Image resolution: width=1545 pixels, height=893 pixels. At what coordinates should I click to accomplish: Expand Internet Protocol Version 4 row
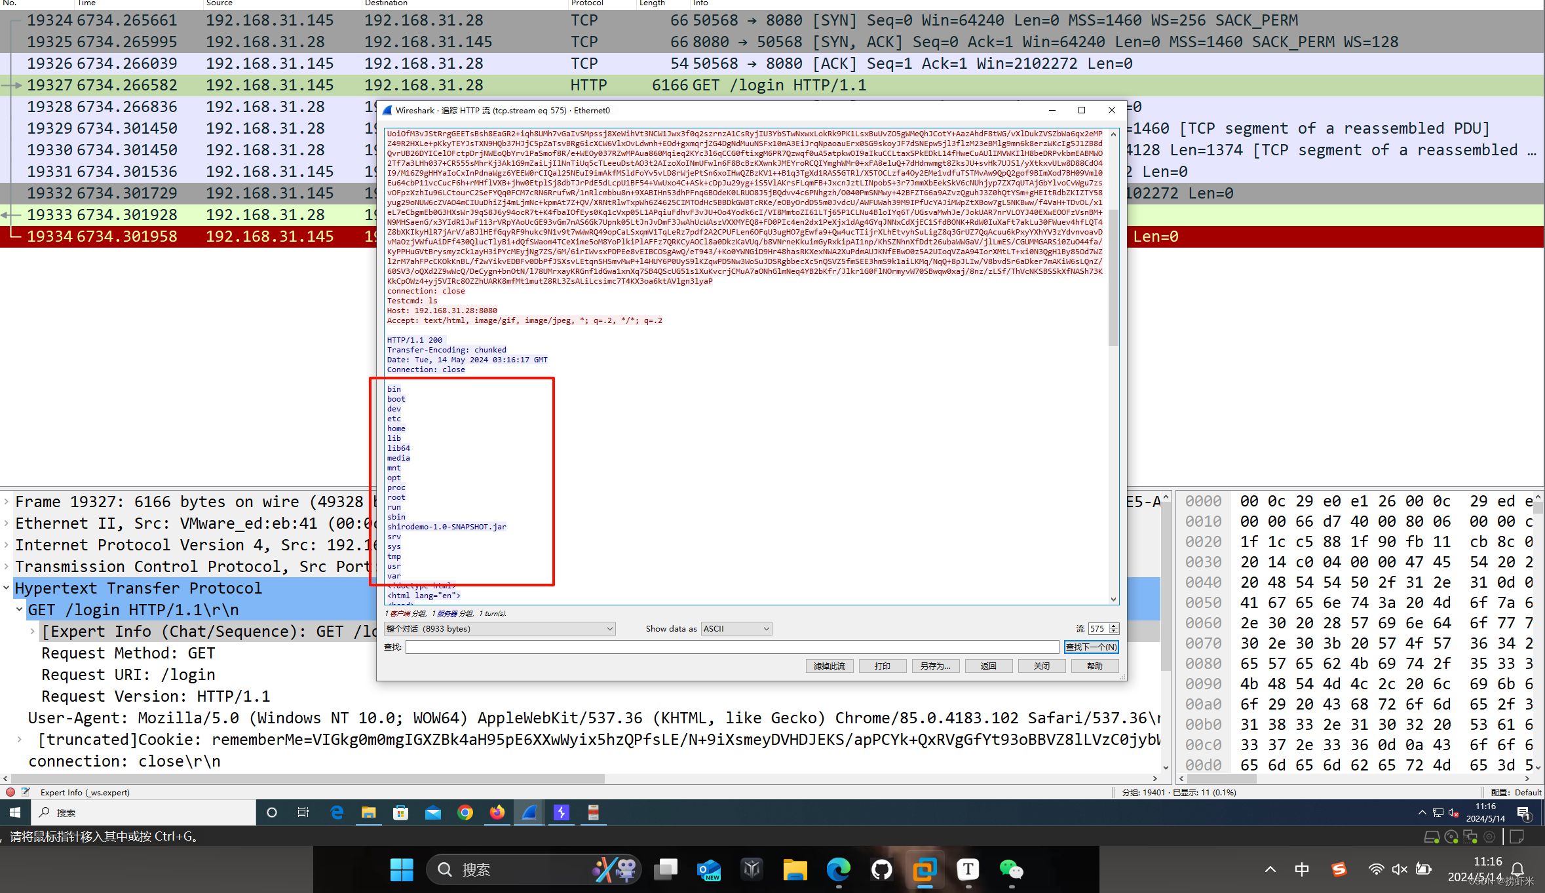[x=7, y=545]
